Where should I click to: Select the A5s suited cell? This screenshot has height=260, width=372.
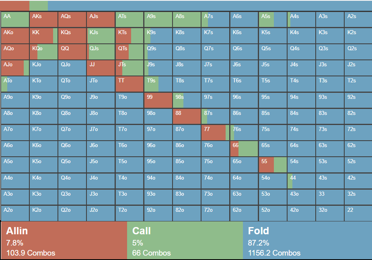click(x=272, y=20)
